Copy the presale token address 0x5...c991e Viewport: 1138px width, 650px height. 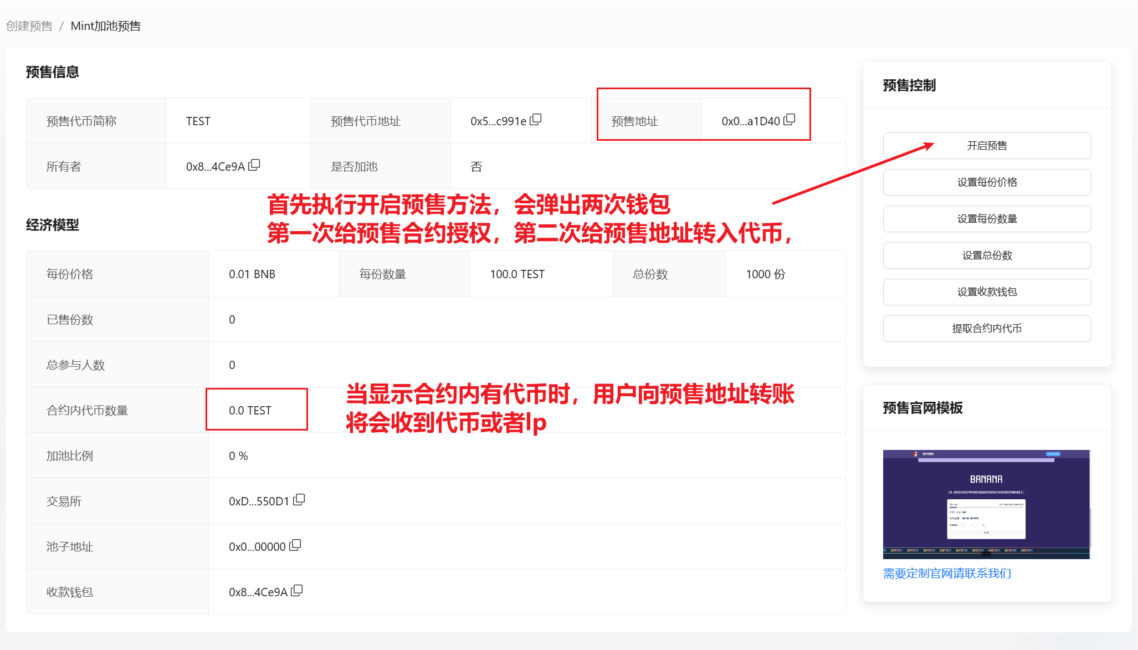pos(536,120)
